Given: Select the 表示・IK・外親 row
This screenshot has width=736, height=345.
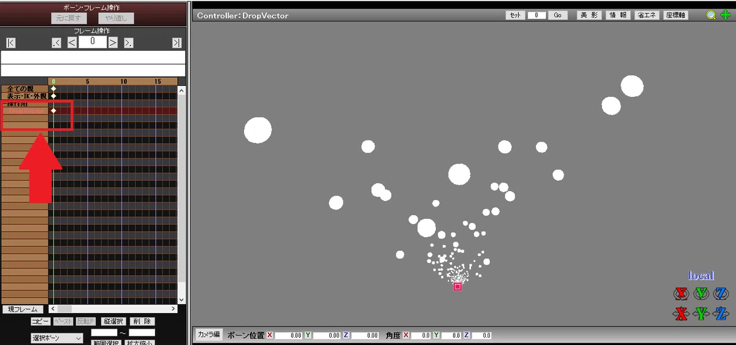Looking at the screenshot, I should [25, 96].
